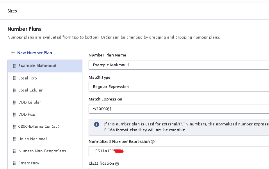Click the Match Expression input field

coord(178,108)
